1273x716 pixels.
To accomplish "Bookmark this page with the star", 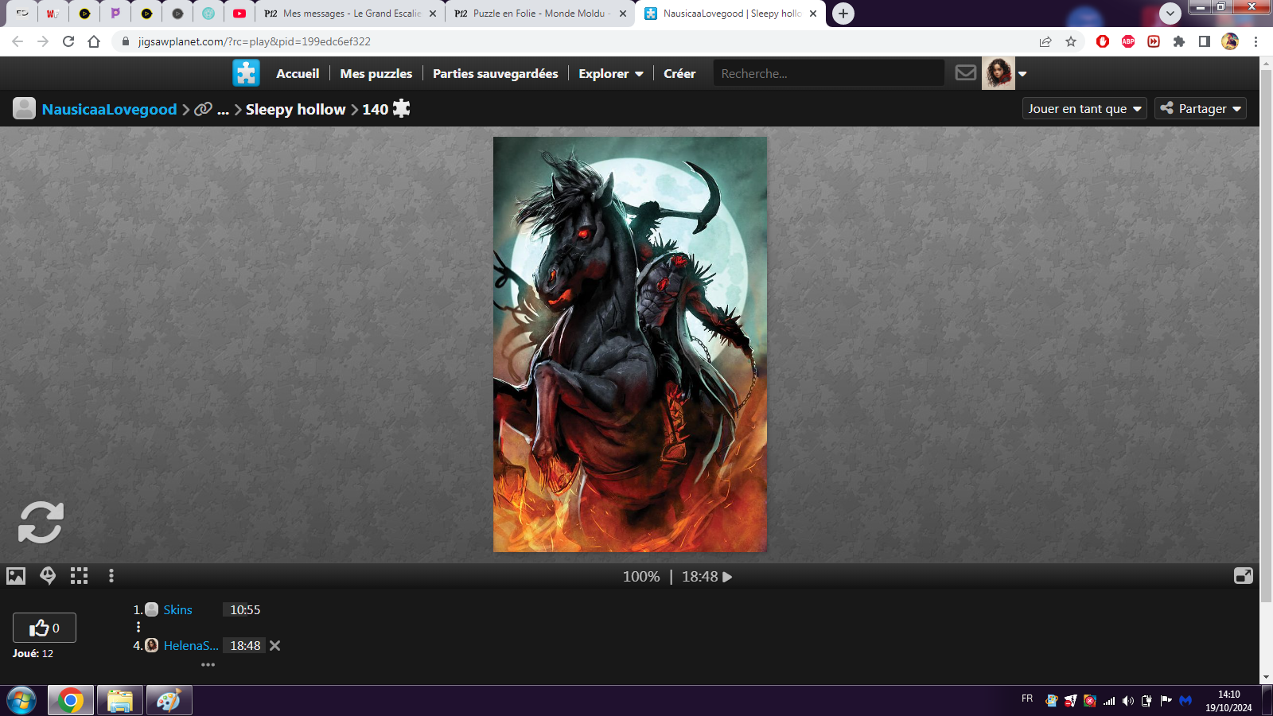I will 1071,41.
